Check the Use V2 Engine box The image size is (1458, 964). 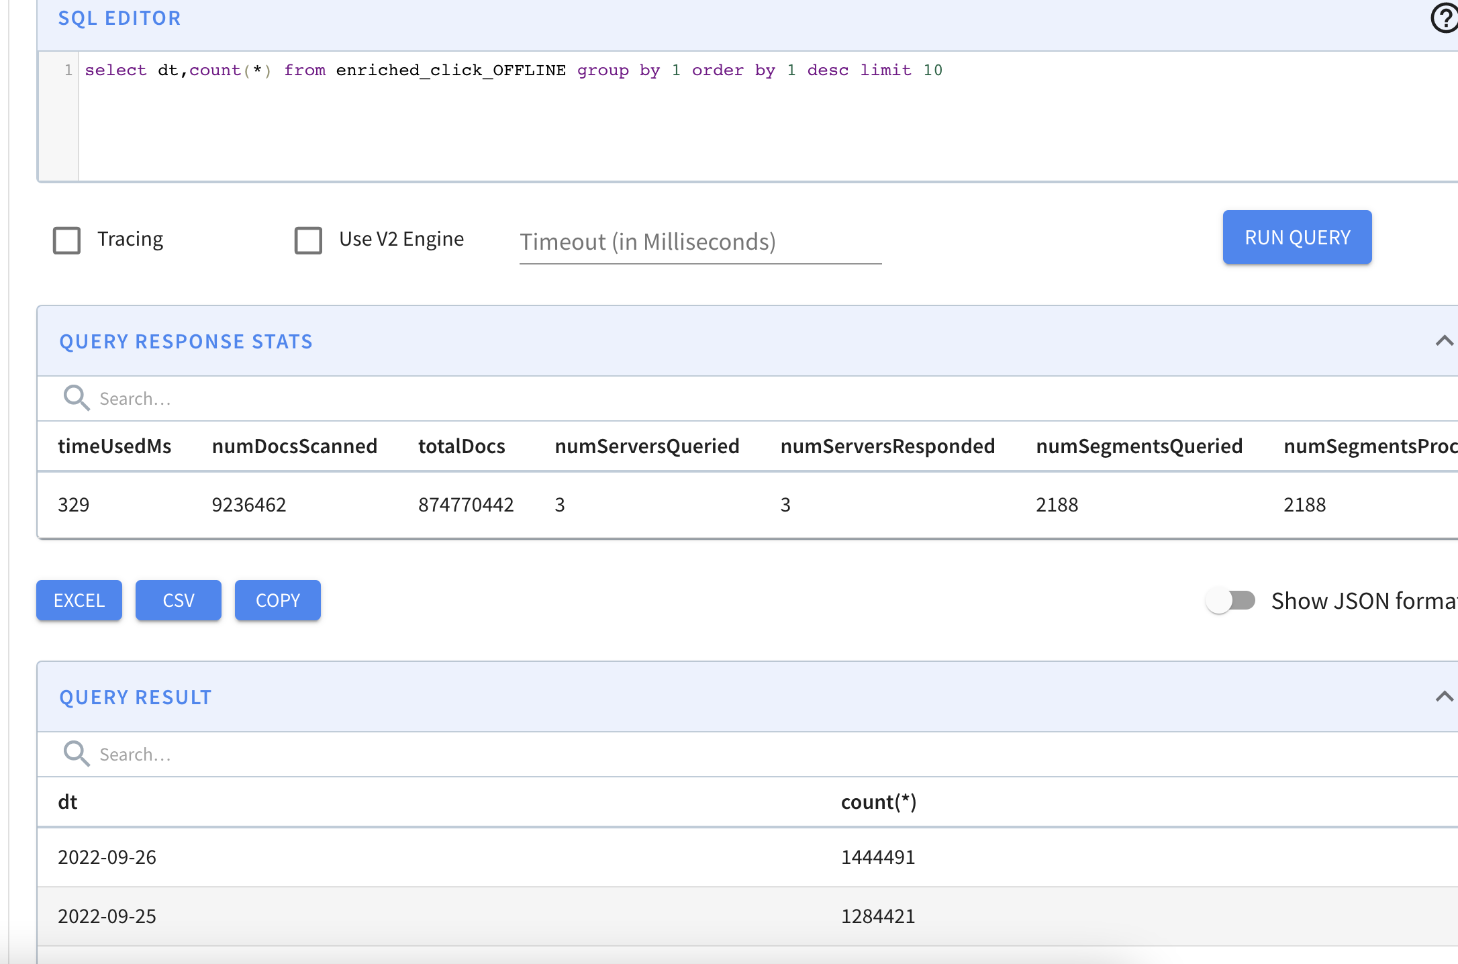click(309, 240)
